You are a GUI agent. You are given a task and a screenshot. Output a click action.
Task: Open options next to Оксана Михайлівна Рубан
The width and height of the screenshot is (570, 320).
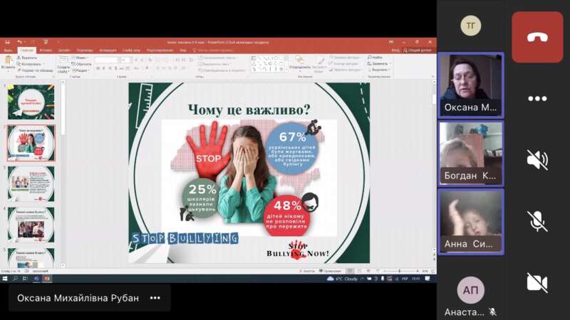(x=155, y=298)
